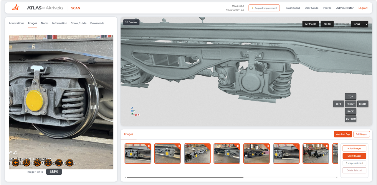This screenshot has height=185, width=377.
Task: Open the 3D Controls panel
Action: point(131,22)
